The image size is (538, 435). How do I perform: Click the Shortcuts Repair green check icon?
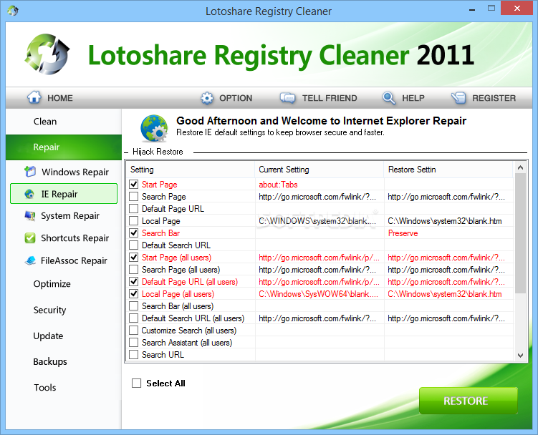[x=30, y=238]
